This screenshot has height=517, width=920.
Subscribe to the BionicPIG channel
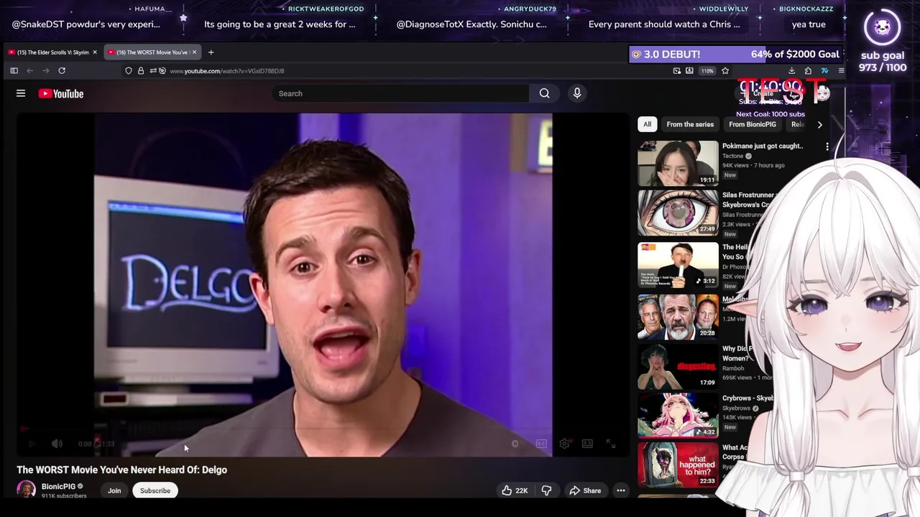point(155,490)
